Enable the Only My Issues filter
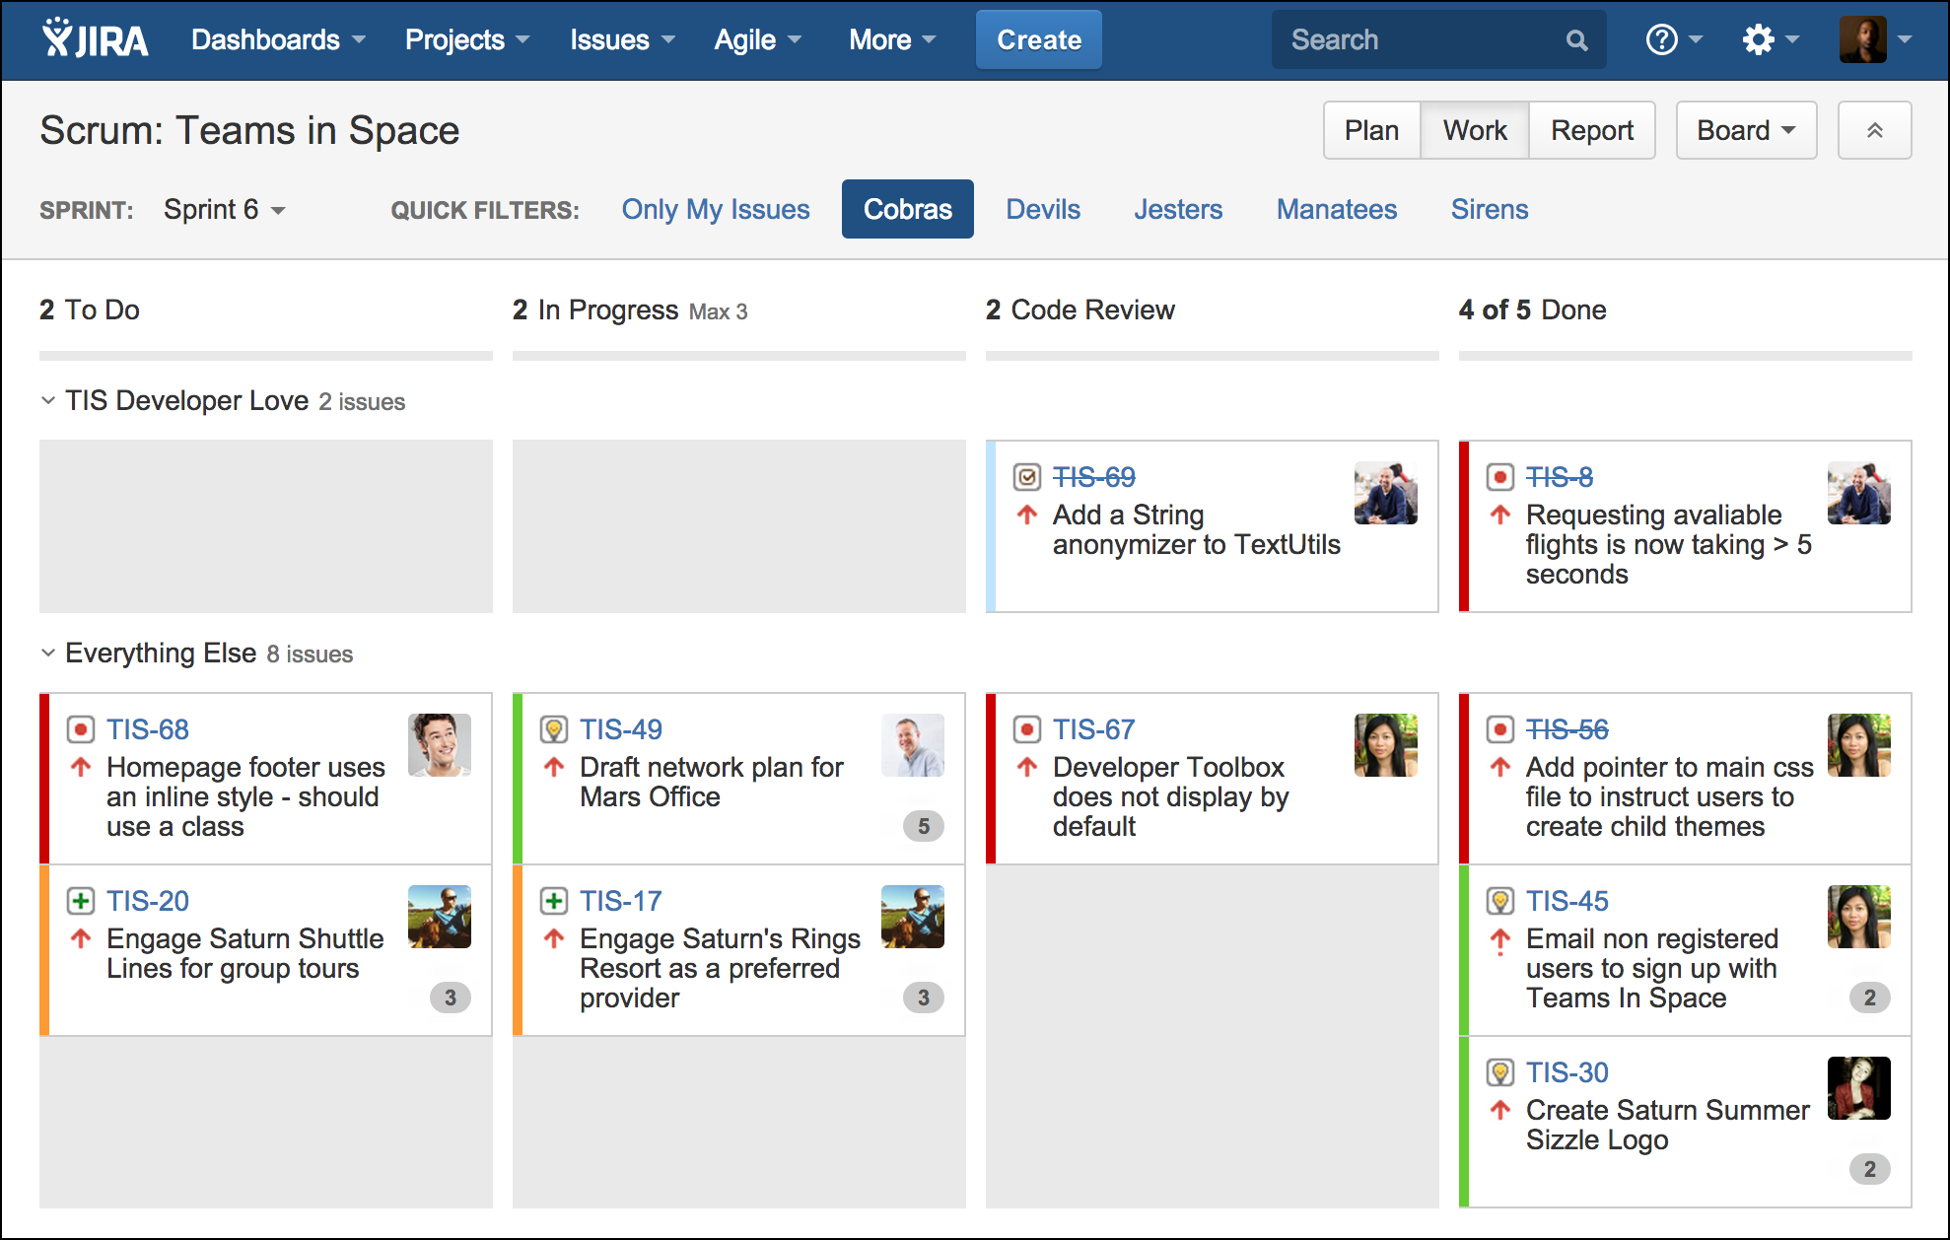This screenshot has height=1240, width=1950. point(715,209)
